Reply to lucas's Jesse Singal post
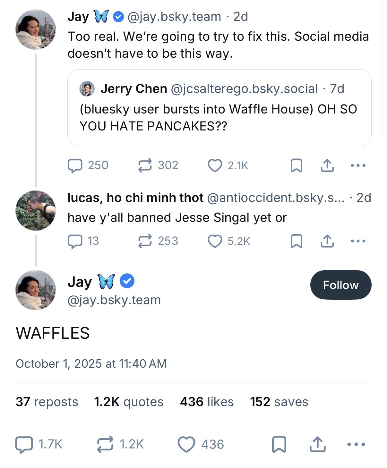387x468 pixels. click(75, 241)
